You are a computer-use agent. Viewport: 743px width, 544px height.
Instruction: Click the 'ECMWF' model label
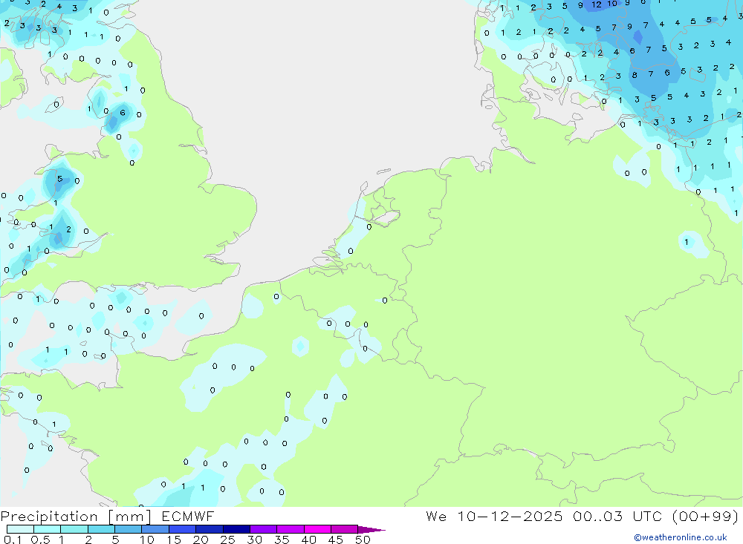pos(188,516)
